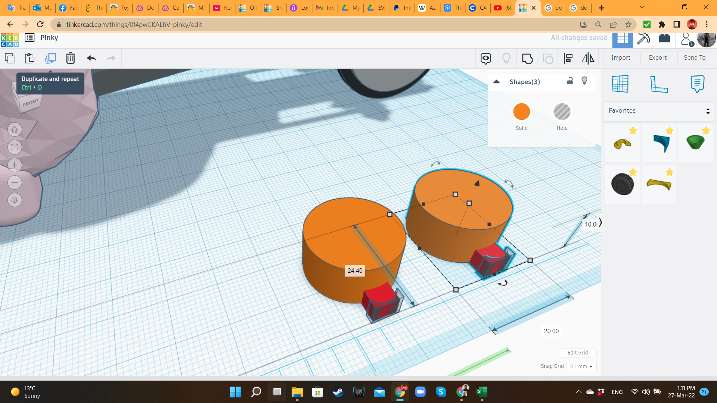Open the Favorites shapes dropdown
Screen dimensions: 717x403
[659, 111]
